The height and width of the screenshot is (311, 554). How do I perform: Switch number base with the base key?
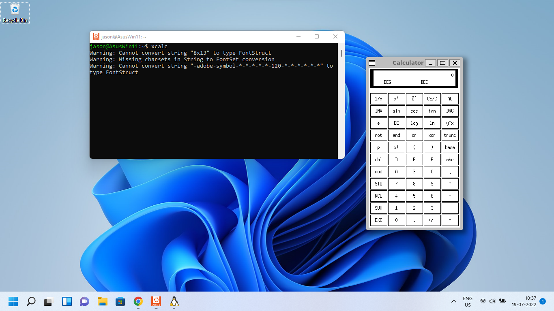coord(450,147)
